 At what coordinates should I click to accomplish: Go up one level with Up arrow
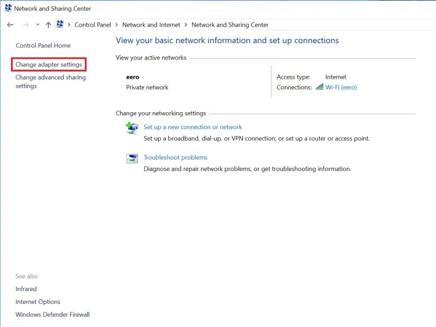tap(48, 25)
